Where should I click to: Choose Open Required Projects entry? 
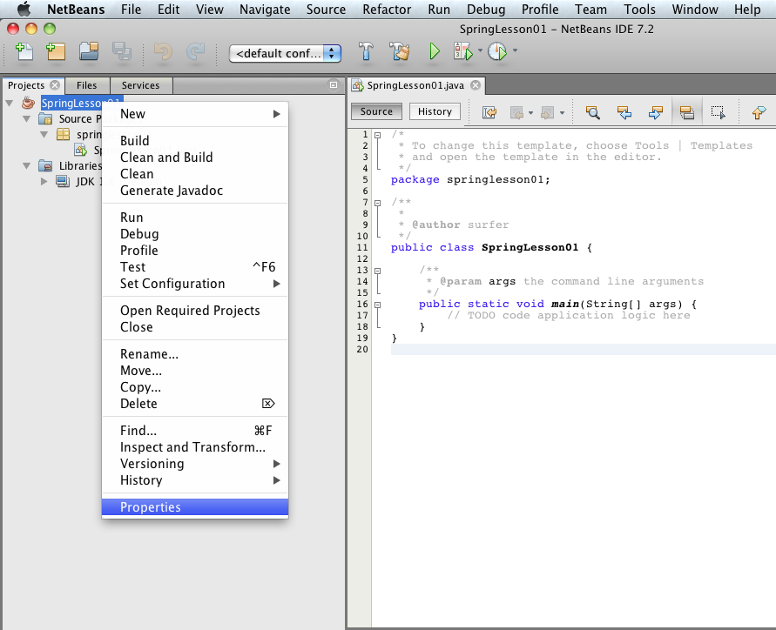pos(195,311)
